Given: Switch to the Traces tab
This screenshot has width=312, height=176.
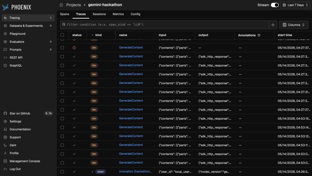Looking at the screenshot, I should point(81,14).
